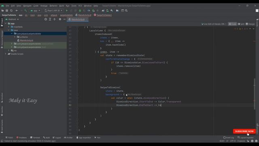Open the Profiler tool window

pos(68,137)
